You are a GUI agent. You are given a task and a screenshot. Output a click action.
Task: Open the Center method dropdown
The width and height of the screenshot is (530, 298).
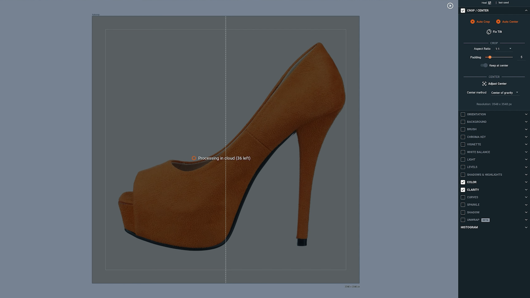517,92
